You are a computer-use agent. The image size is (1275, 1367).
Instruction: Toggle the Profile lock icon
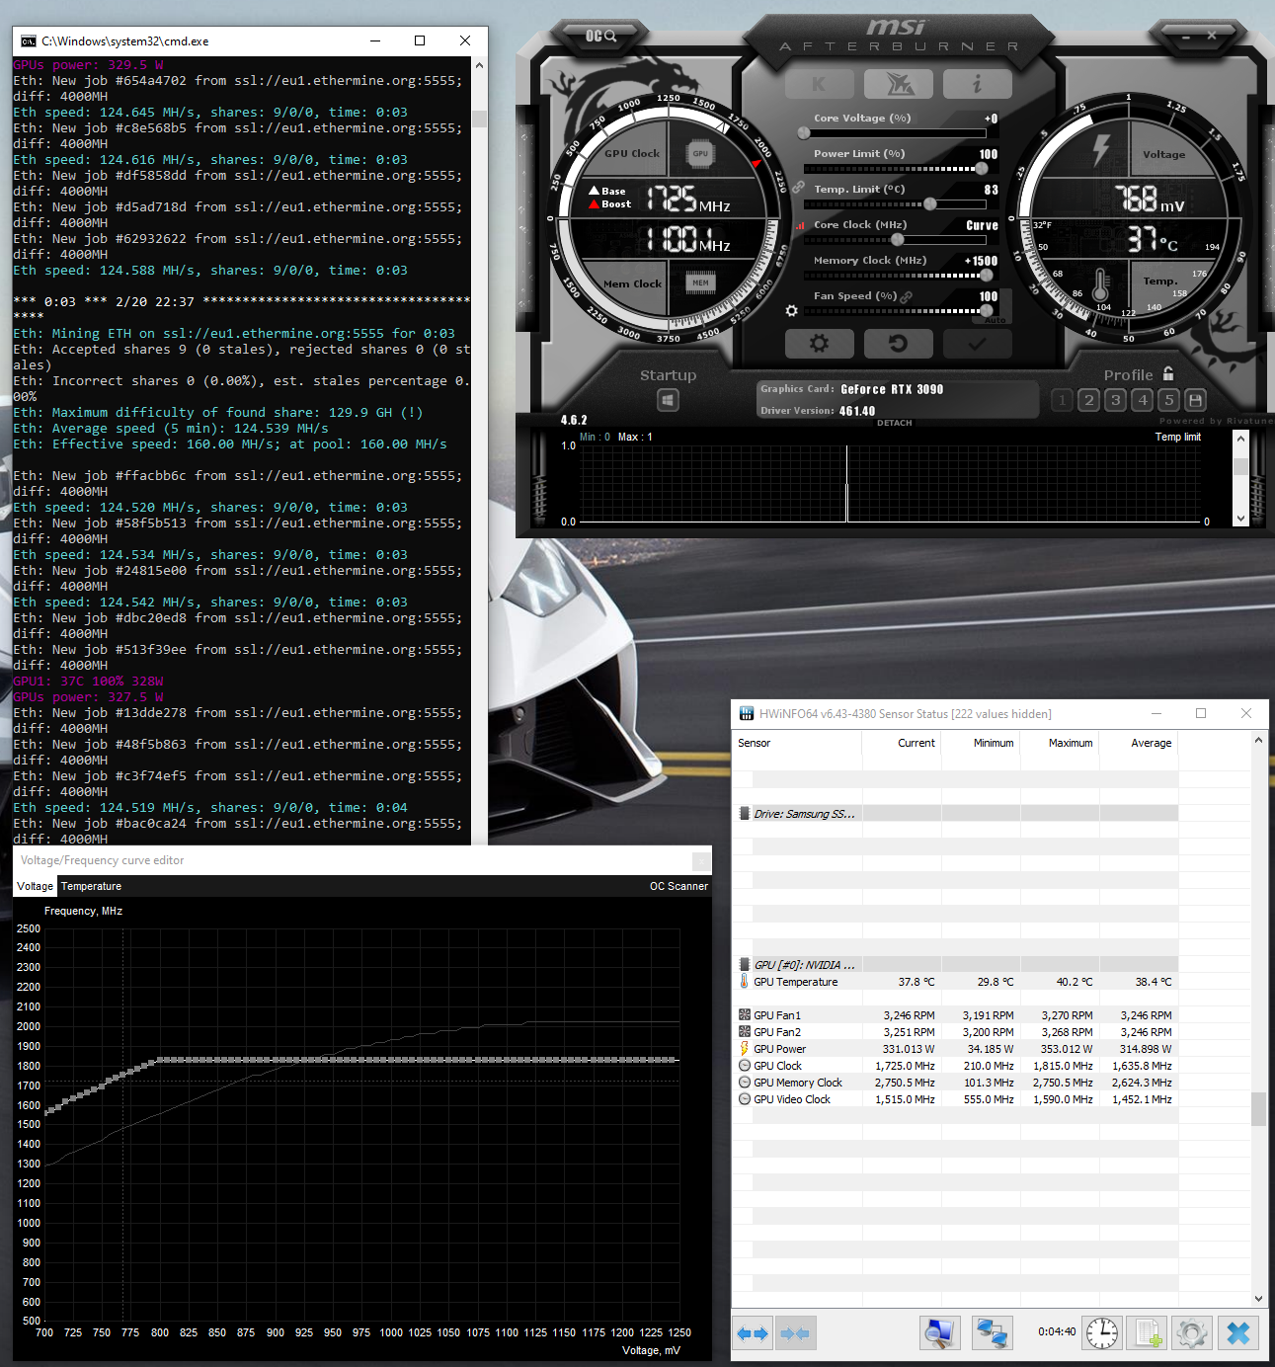pyautogui.click(x=1169, y=373)
